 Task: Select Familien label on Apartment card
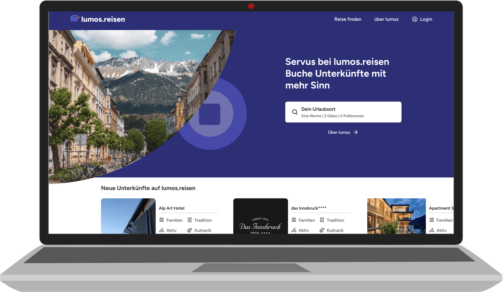click(445, 220)
